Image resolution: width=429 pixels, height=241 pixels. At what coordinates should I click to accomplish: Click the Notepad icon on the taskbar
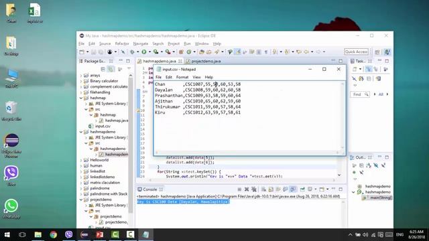click(146, 234)
